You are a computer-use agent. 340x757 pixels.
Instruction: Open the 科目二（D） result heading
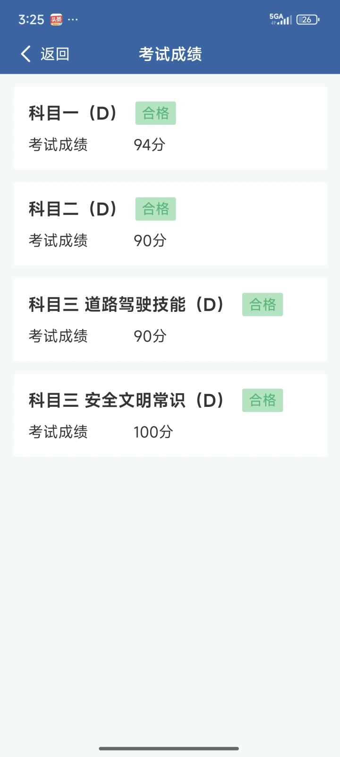point(73,209)
